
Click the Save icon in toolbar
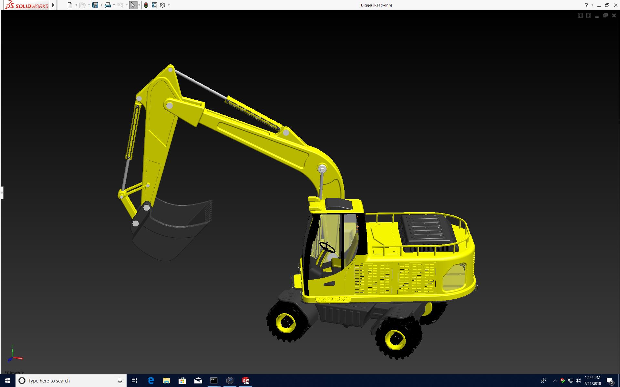(95, 5)
